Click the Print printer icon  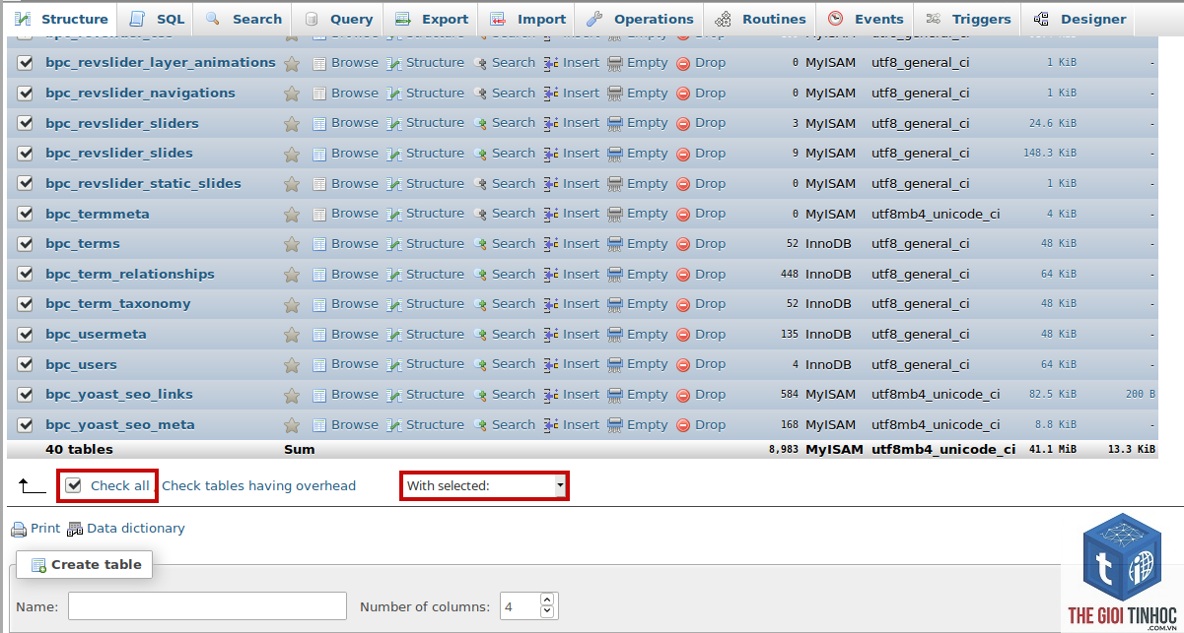[x=19, y=530]
